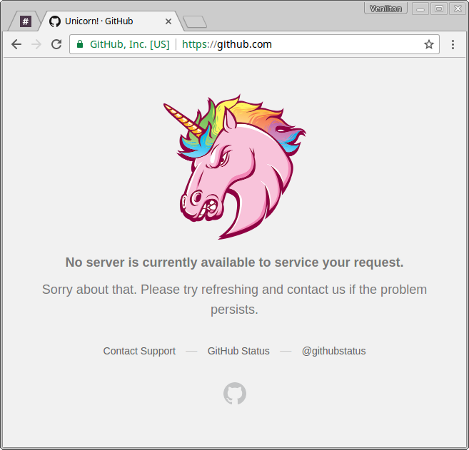This screenshot has width=469, height=450.
Task: Open the GitHub Status link
Action: tap(238, 351)
